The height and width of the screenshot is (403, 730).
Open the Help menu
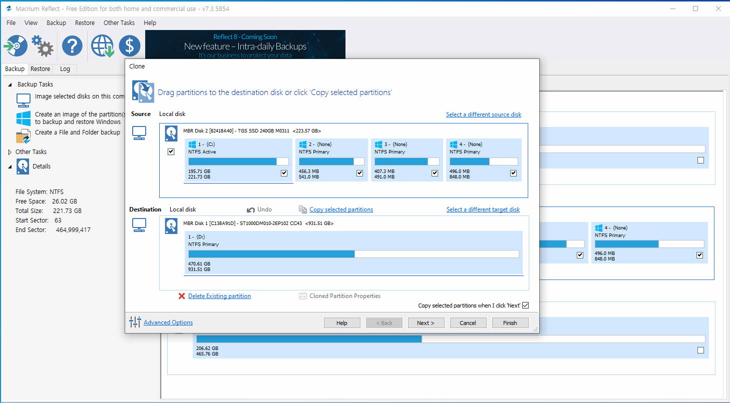tap(150, 22)
